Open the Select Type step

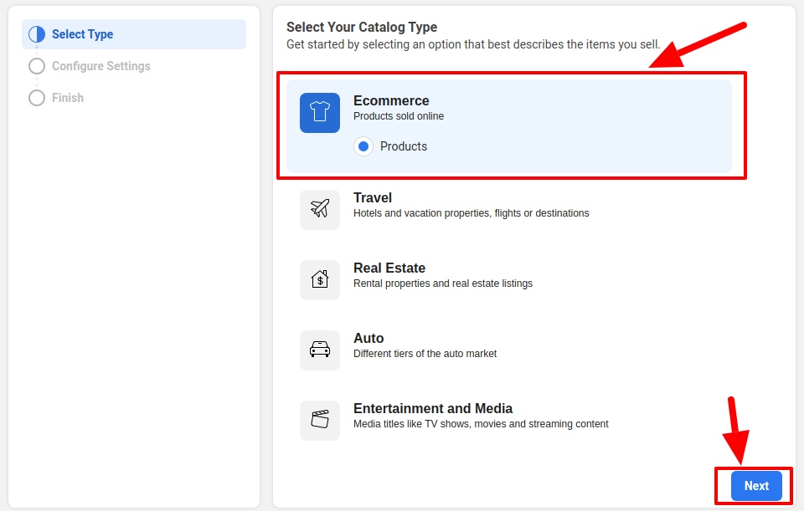pyautogui.click(x=83, y=34)
